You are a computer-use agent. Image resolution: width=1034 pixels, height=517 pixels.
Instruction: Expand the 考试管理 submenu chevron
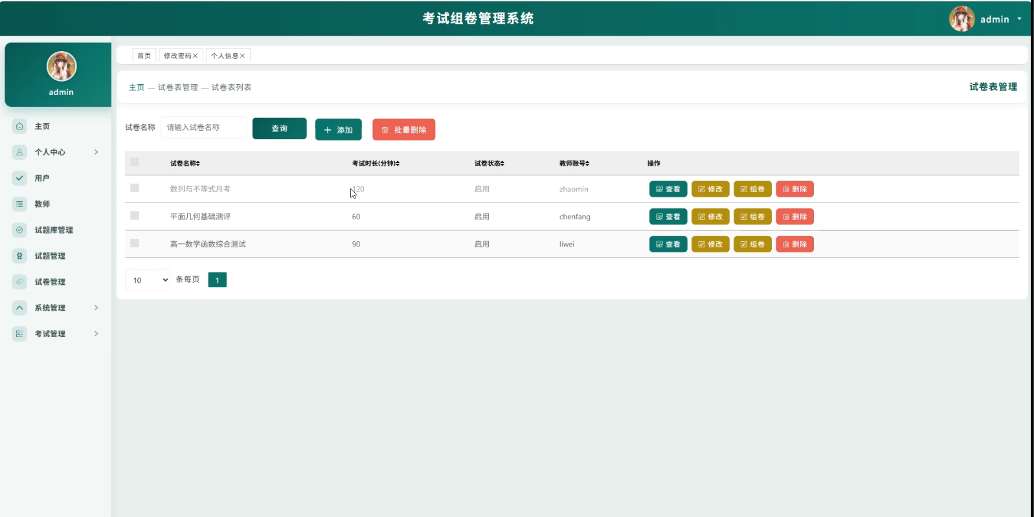point(96,333)
